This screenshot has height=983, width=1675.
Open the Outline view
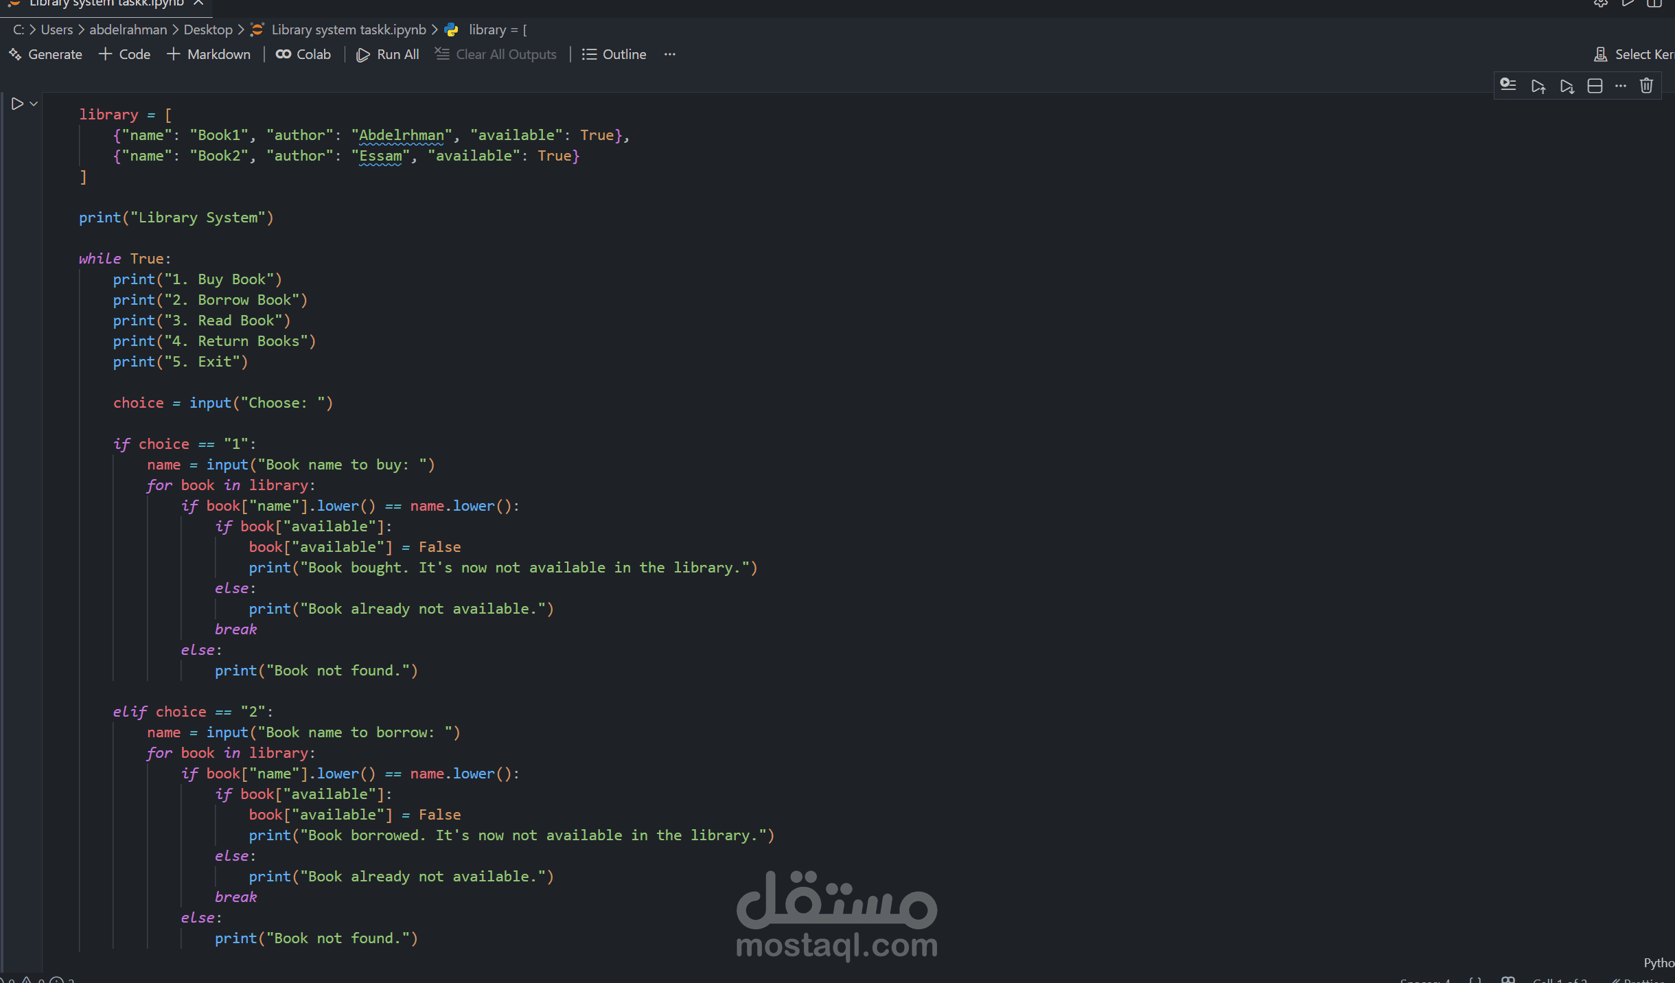click(614, 54)
